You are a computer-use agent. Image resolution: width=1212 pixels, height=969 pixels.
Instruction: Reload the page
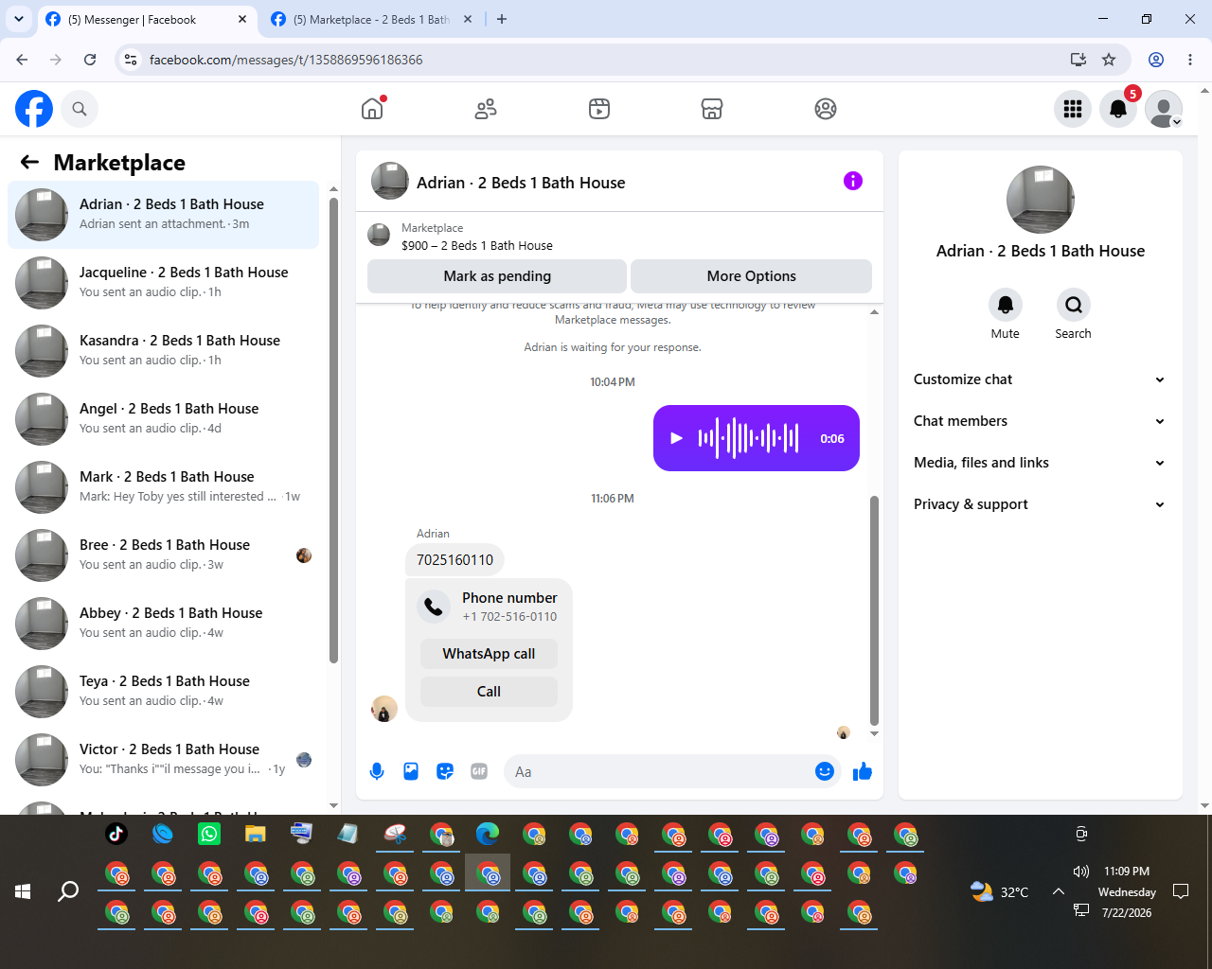click(90, 60)
